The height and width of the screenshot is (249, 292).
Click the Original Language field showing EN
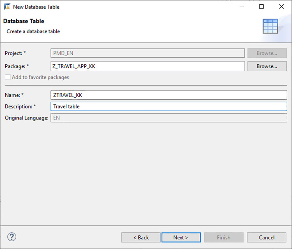pyautogui.click(x=146, y=118)
